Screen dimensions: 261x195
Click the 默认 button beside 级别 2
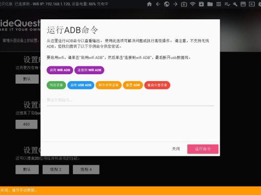click(27, 169)
